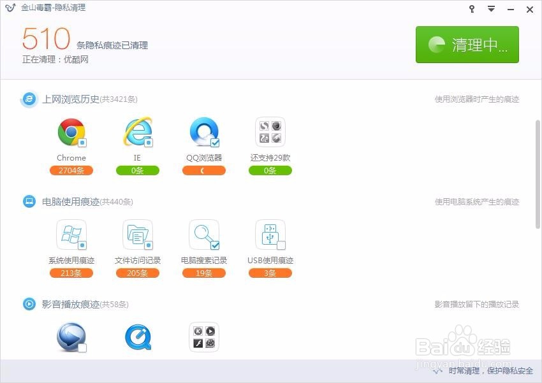
Task: Uncheck the QQ浏览器 checkbox
Action: (215, 143)
